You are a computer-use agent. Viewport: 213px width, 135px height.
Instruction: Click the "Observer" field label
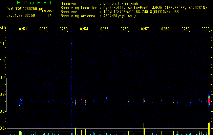click(69, 4)
